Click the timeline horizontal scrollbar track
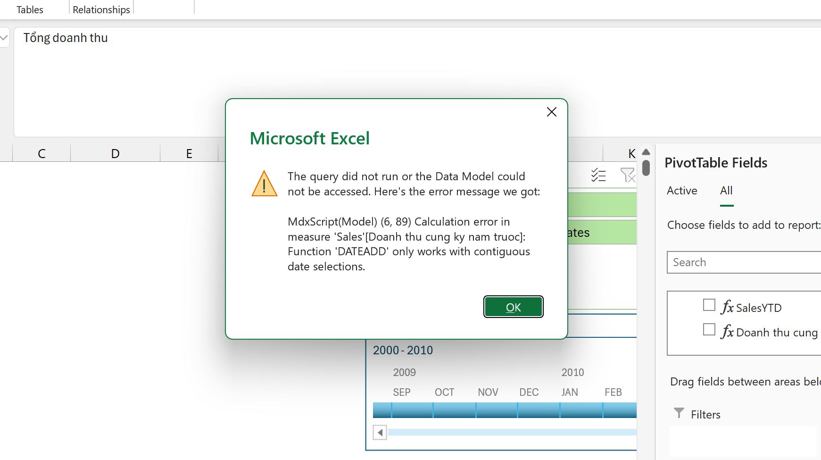The height and width of the screenshot is (460, 821). click(512, 432)
